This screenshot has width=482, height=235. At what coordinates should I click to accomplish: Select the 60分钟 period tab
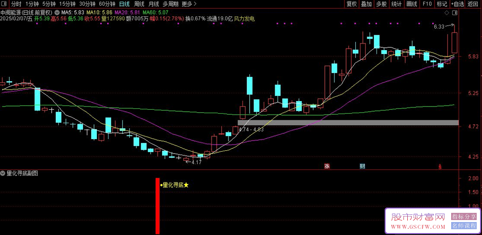[x=107, y=4]
